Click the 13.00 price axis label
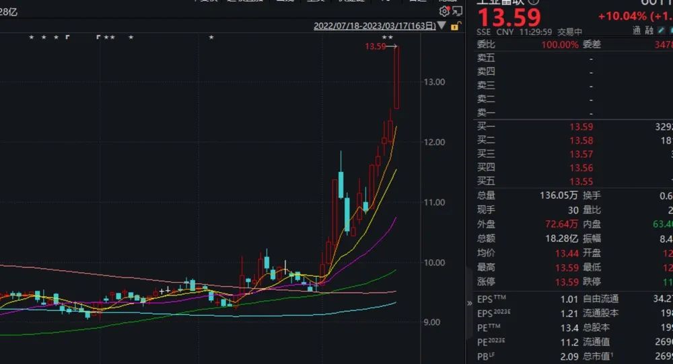The image size is (673, 364). (x=434, y=82)
